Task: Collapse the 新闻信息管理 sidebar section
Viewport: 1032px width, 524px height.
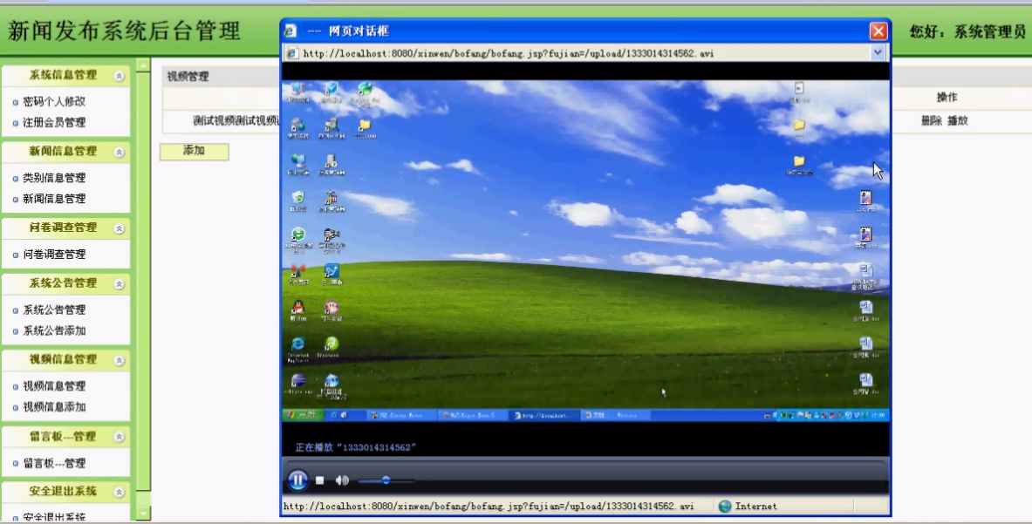Action: point(120,152)
